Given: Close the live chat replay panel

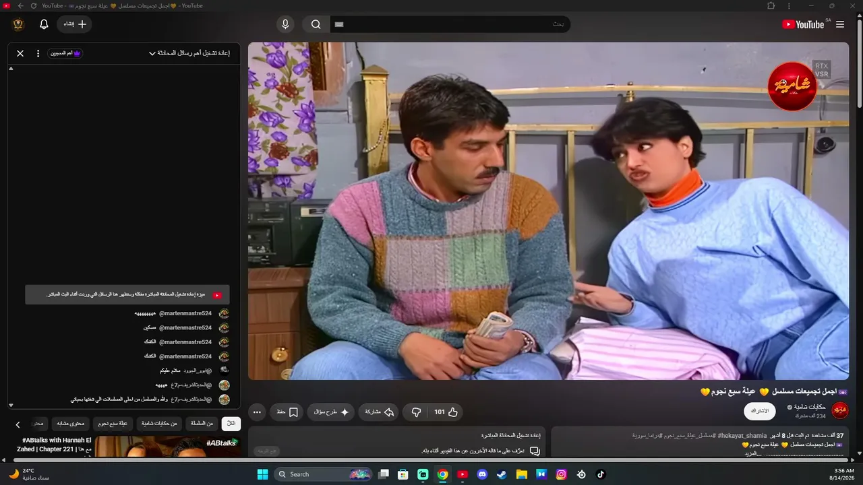Looking at the screenshot, I should click(x=20, y=53).
